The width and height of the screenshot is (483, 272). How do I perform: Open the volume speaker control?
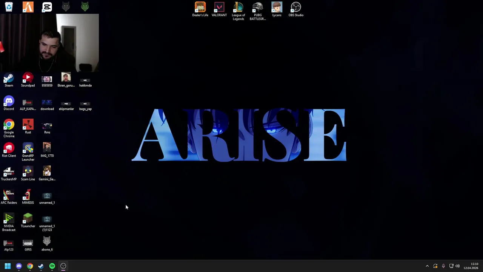point(458,266)
